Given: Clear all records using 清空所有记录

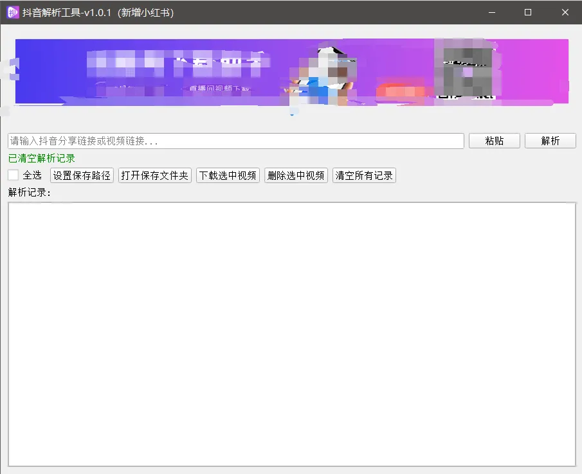Looking at the screenshot, I should [363, 174].
